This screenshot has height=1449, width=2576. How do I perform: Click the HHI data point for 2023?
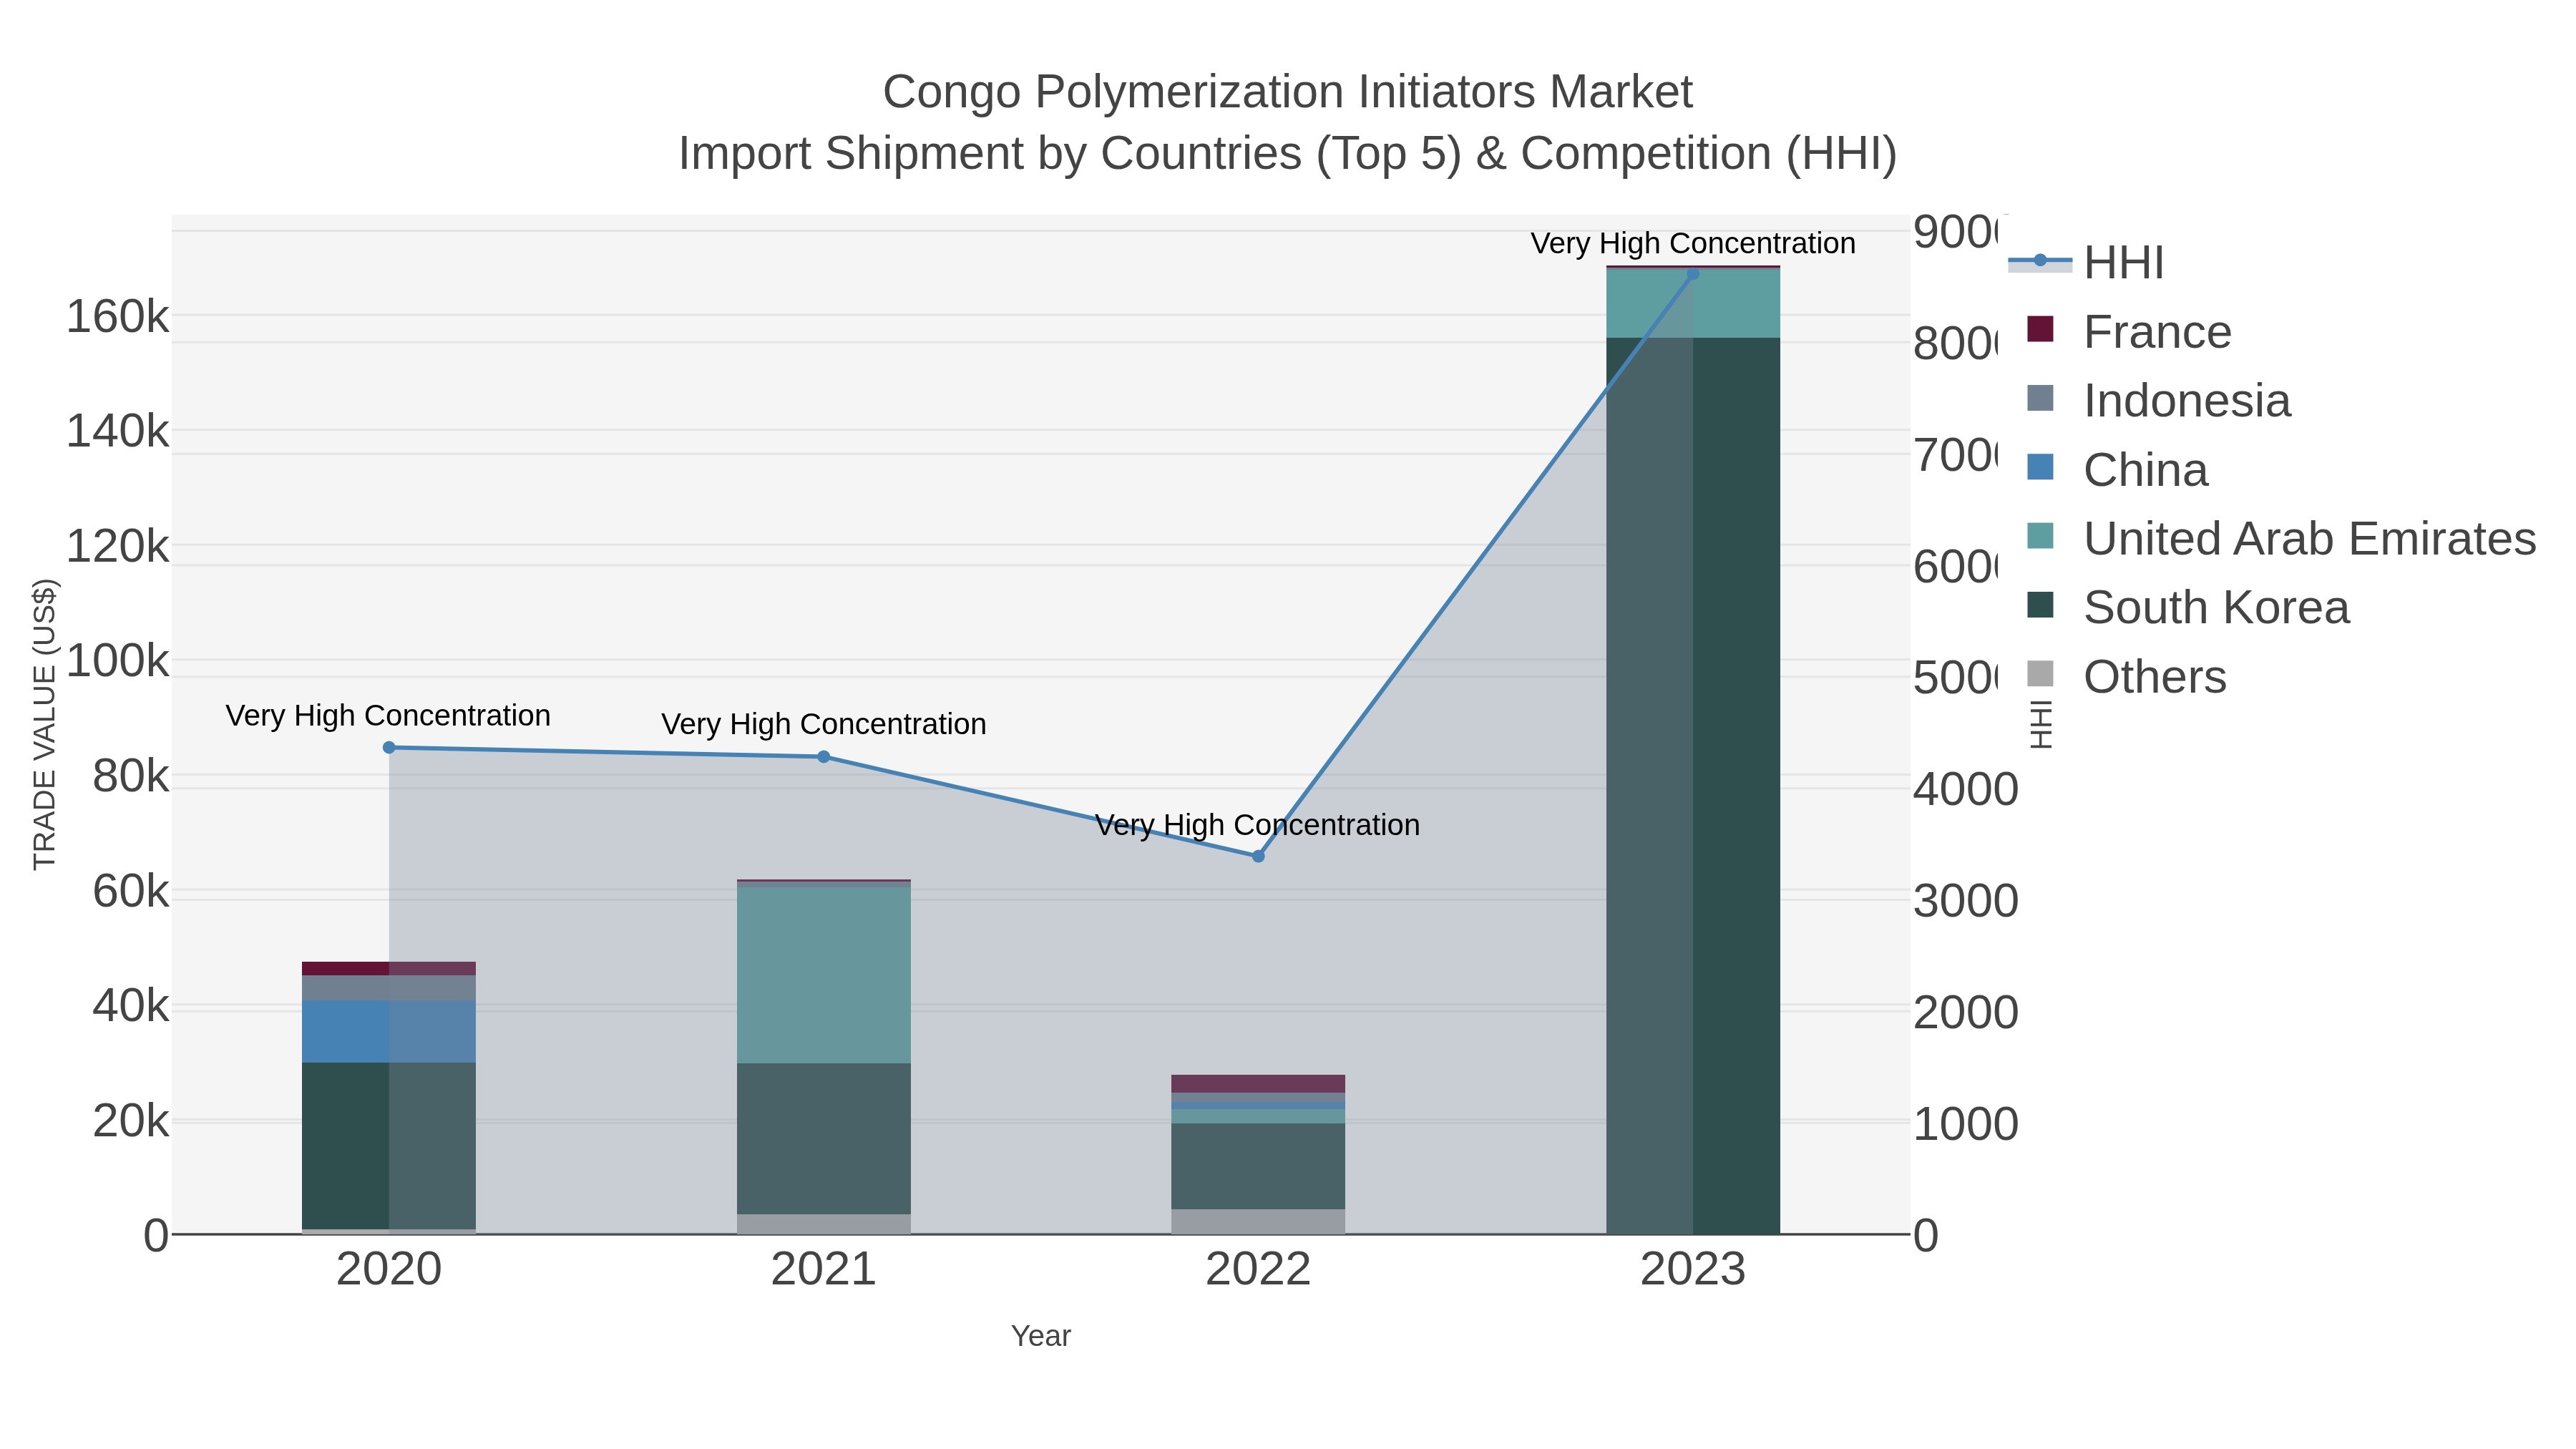point(1693,274)
